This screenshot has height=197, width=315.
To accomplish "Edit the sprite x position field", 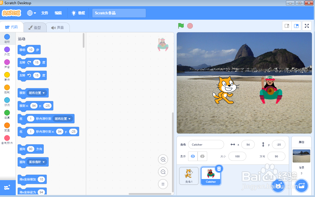I will 248,144.
